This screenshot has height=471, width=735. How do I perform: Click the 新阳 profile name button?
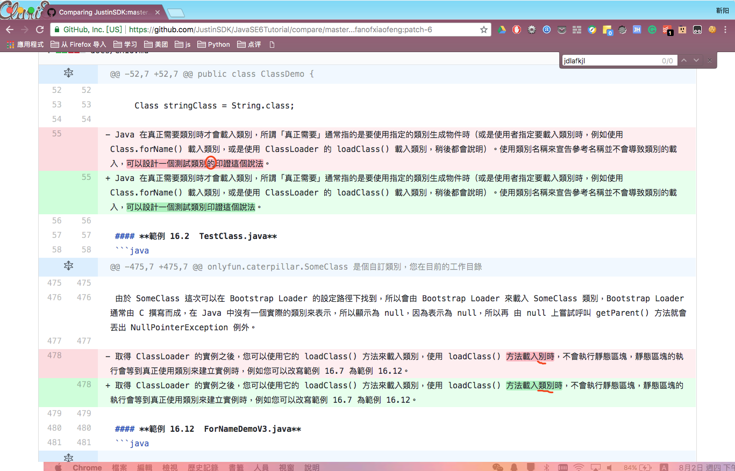(x=722, y=11)
